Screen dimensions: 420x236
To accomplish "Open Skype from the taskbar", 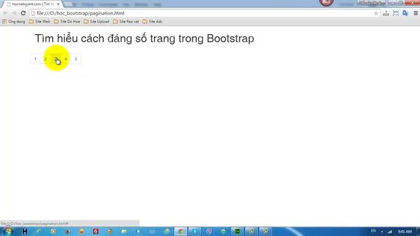I will point(195,231).
